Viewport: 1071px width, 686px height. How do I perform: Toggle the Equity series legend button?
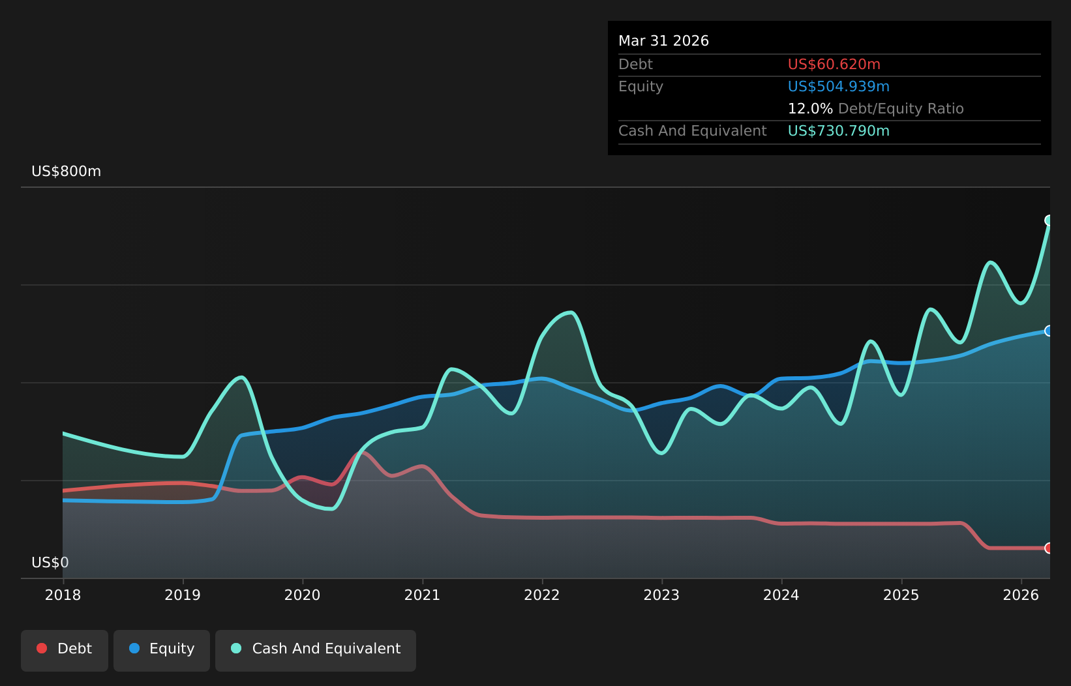point(162,650)
